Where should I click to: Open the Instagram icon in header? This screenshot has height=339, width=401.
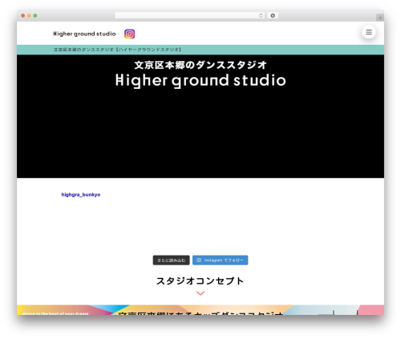(129, 34)
